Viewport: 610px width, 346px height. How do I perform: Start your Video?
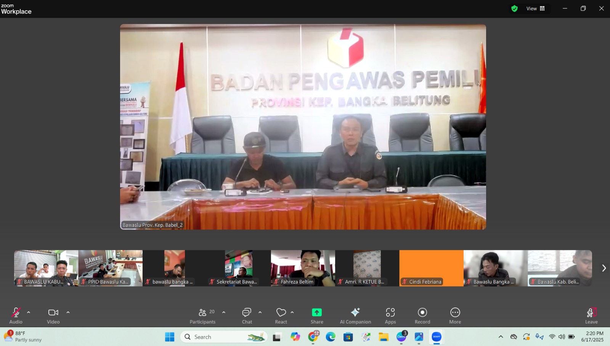coord(53,312)
